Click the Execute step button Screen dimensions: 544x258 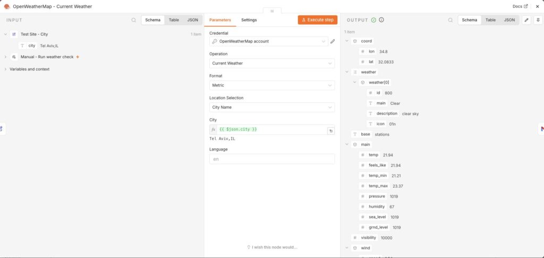(318, 20)
